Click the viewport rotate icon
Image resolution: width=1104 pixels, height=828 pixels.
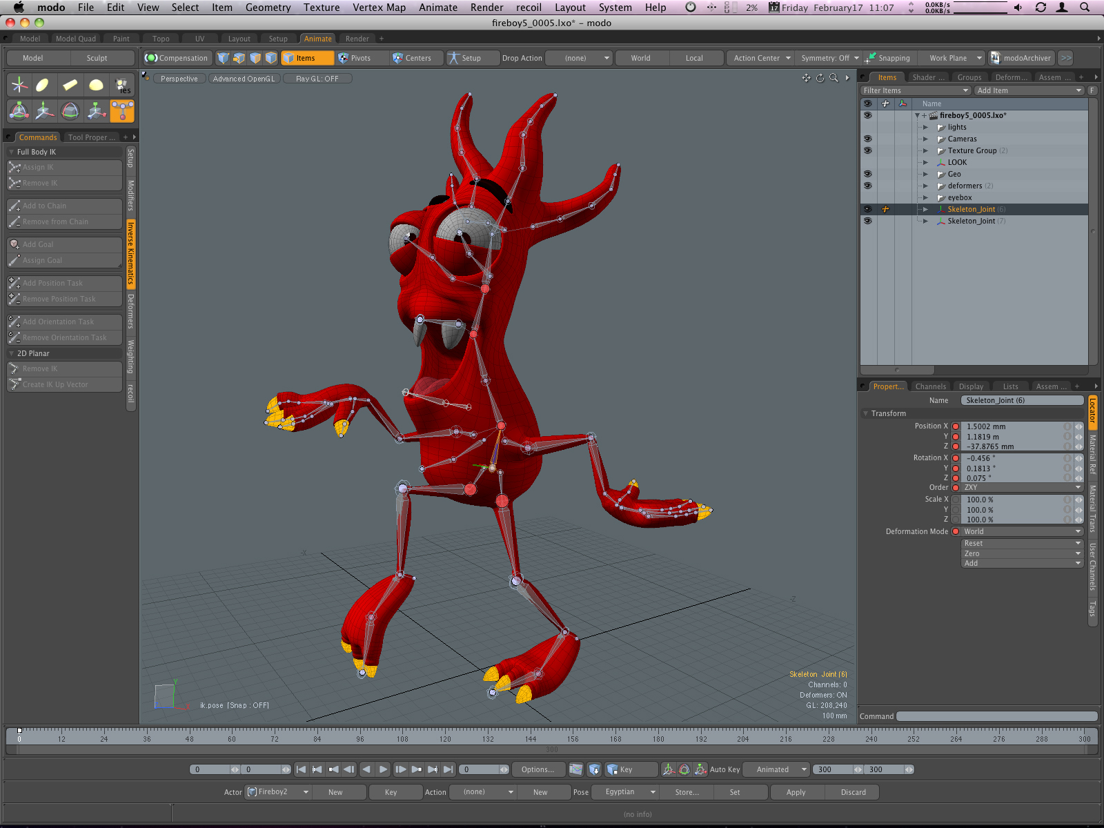[820, 78]
